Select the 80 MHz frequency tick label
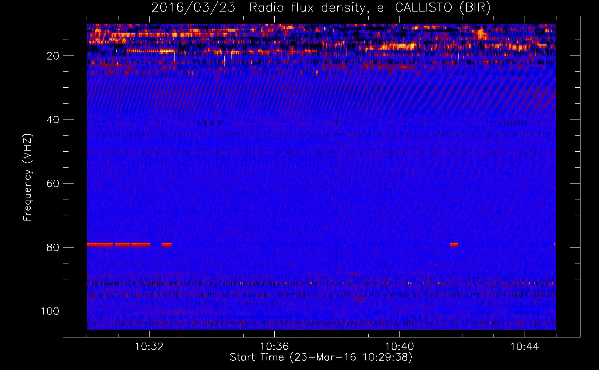599x370 pixels. pyautogui.click(x=53, y=247)
